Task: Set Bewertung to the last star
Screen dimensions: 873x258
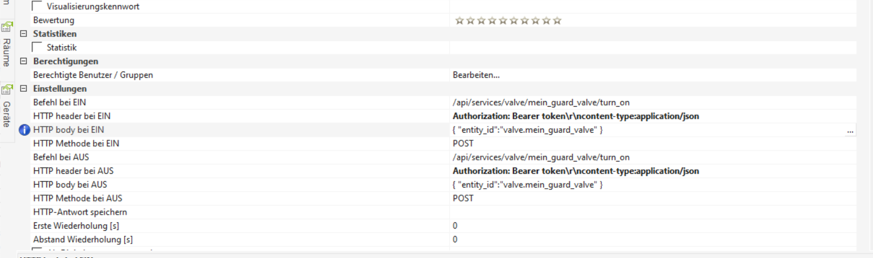Action: tap(557, 21)
